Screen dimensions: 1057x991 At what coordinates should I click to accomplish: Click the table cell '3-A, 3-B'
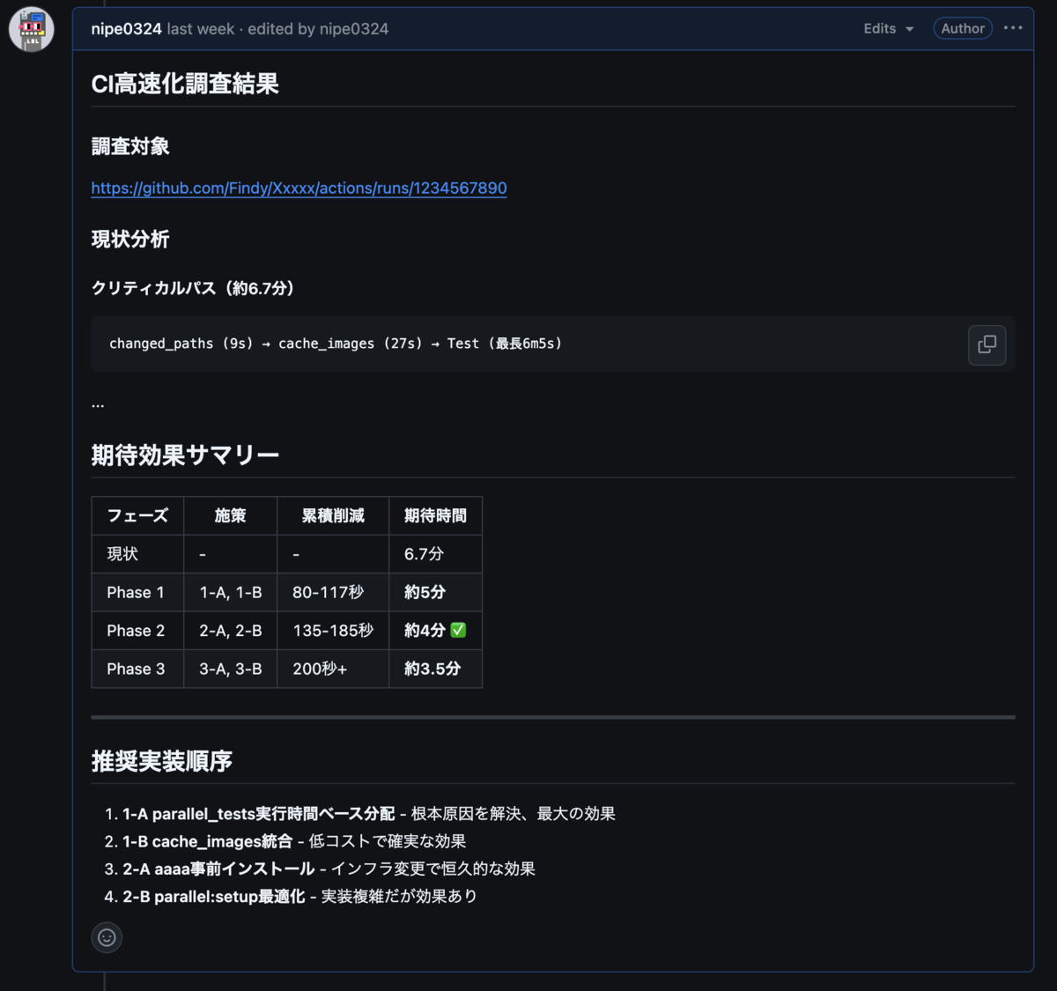point(231,669)
